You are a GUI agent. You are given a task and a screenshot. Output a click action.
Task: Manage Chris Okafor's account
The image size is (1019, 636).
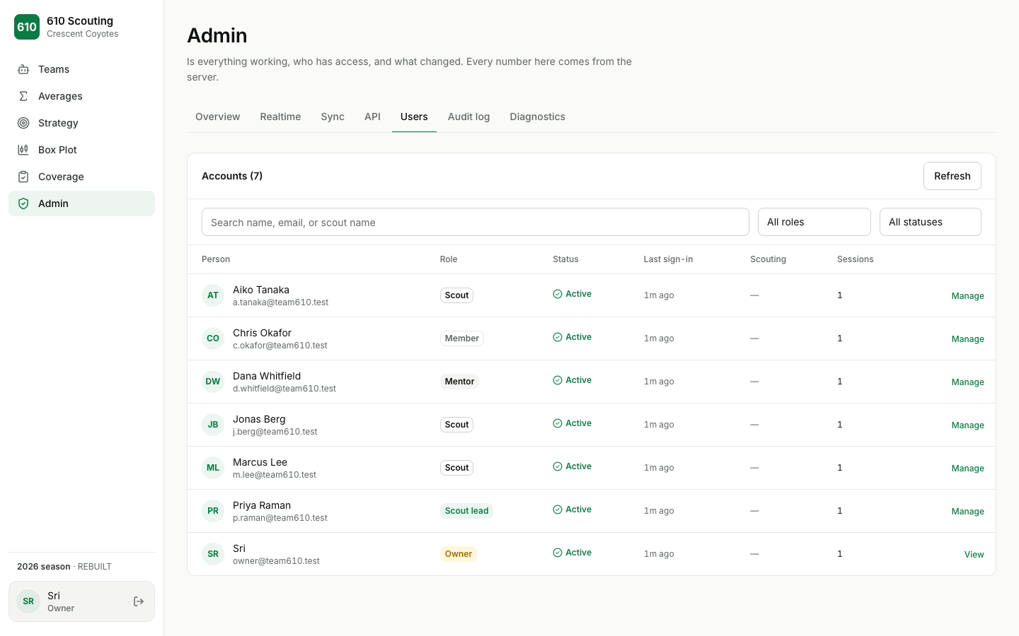tap(967, 339)
